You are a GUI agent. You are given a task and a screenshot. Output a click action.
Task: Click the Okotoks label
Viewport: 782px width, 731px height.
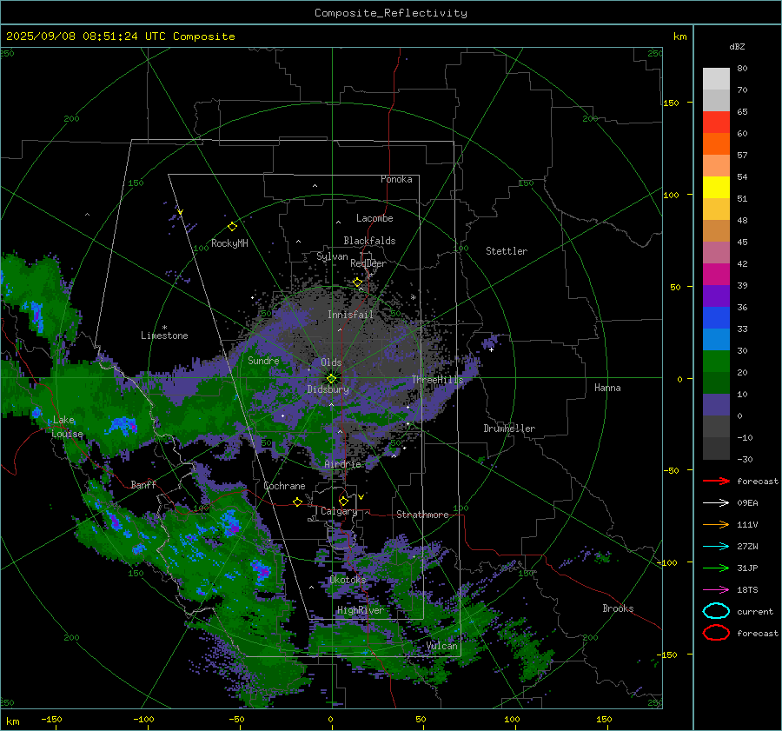348,580
